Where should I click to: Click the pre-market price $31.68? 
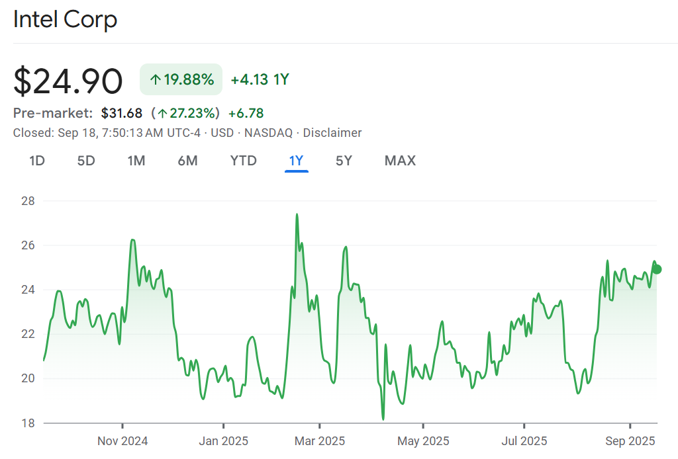click(x=122, y=113)
